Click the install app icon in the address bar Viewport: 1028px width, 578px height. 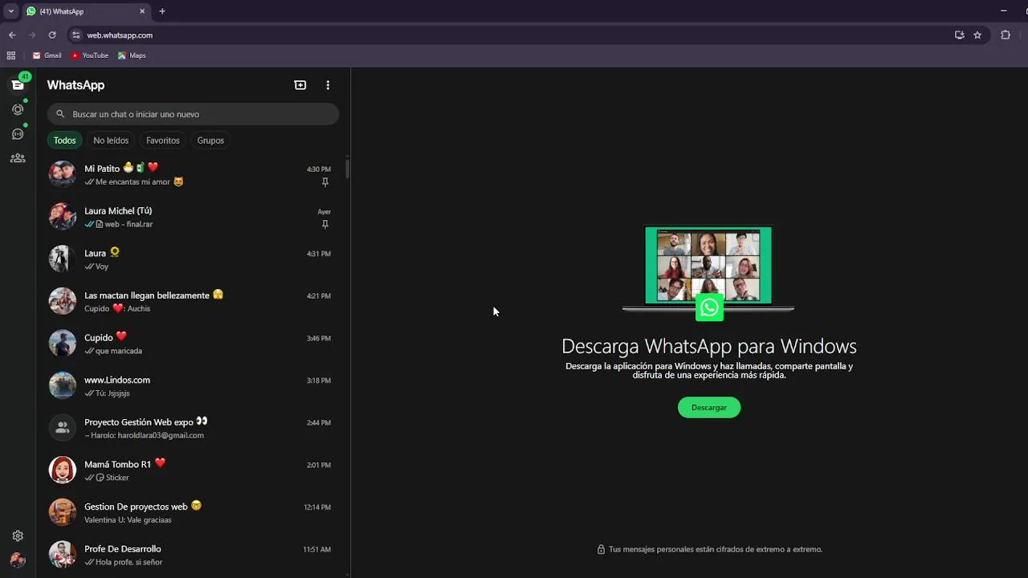click(959, 35)
